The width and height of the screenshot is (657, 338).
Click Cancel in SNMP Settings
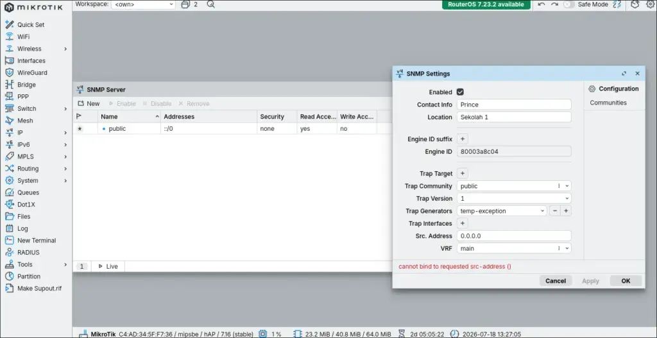coord(556,281)
